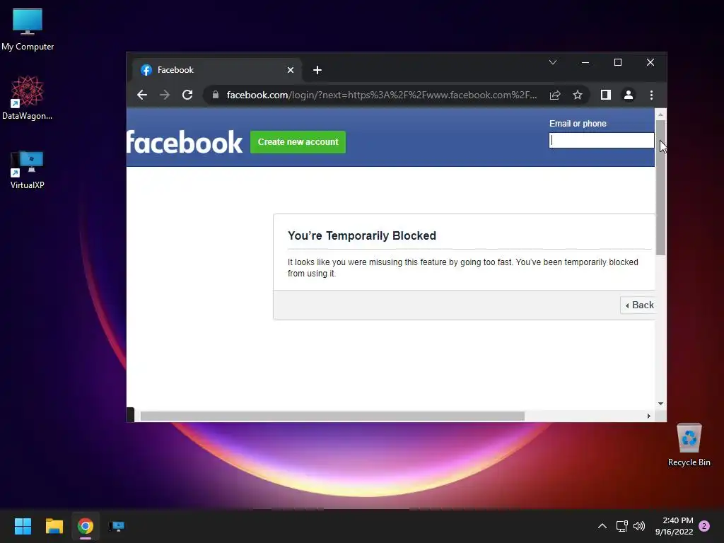This screenshot has height=543, width=724.
Task: Click "You're Temporarily Blocked" heading
Action: (x=362, y=236)
